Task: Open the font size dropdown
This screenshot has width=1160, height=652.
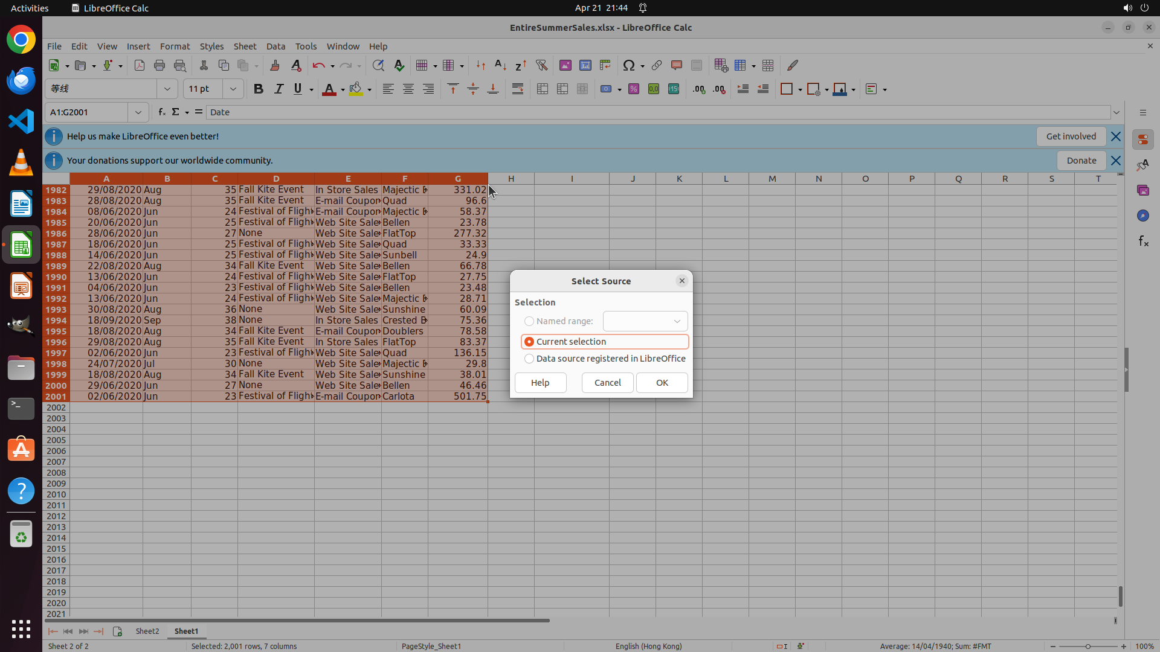Action: coord(233,89)
